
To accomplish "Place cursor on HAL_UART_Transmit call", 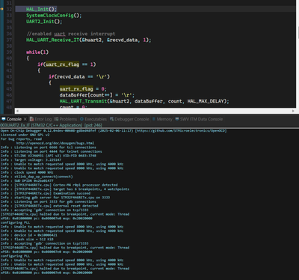I will pos(83,101).
